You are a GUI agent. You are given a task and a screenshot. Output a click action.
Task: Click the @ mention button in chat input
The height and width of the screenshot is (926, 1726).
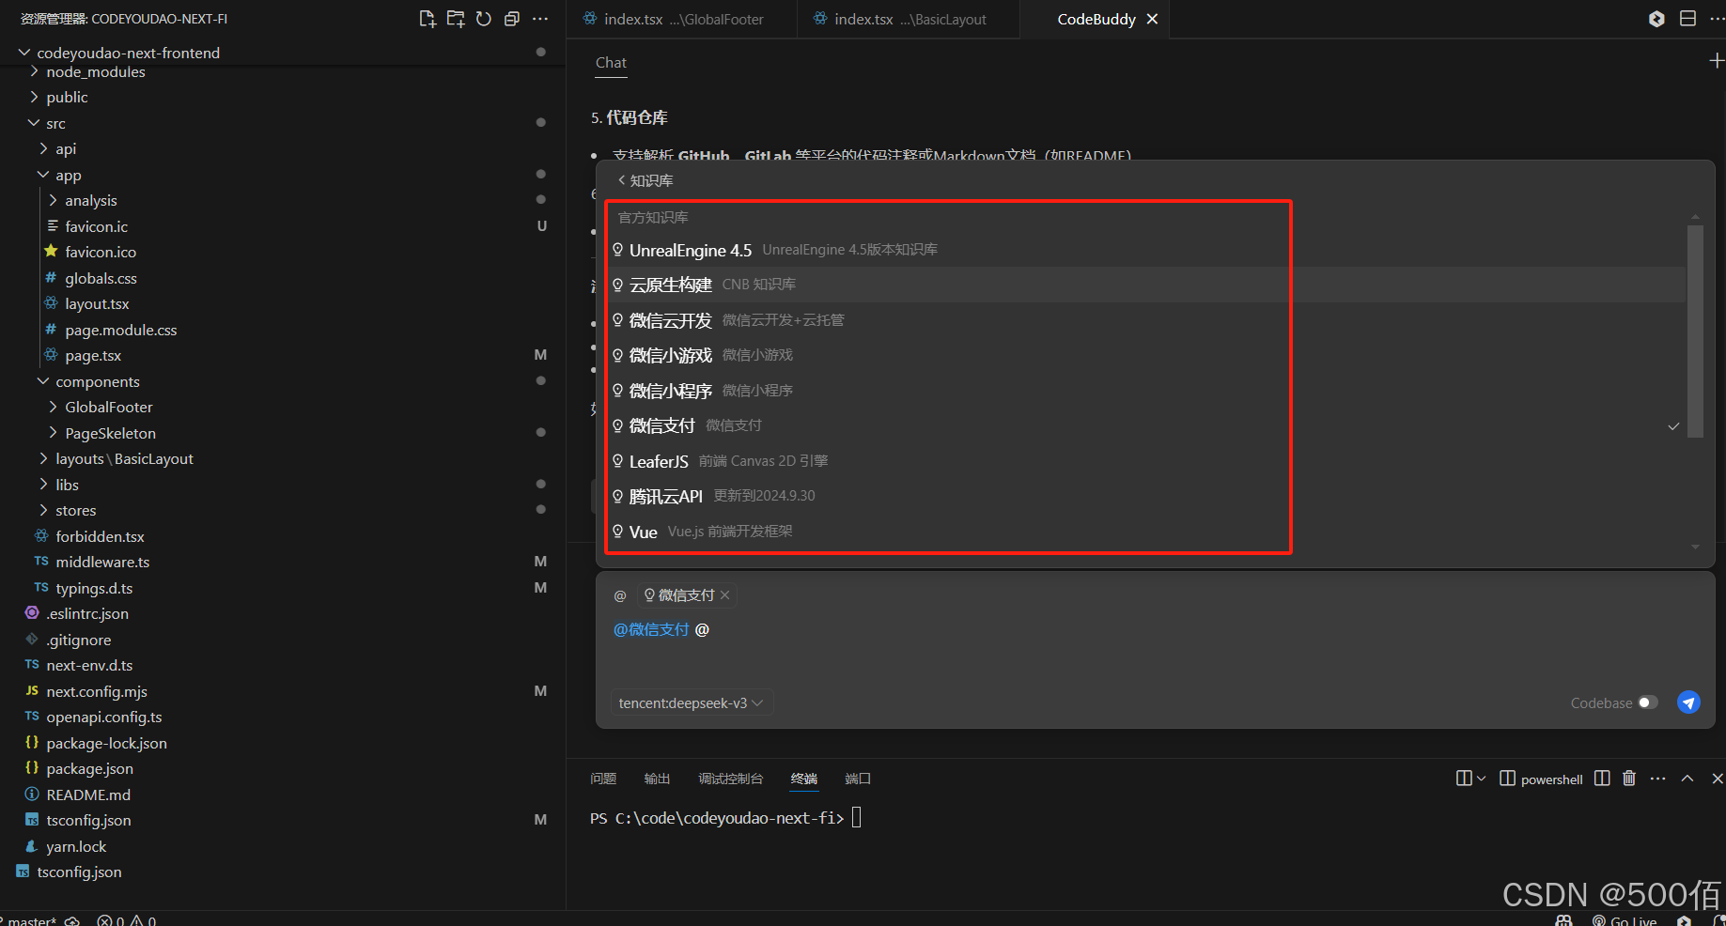point(620,595)
